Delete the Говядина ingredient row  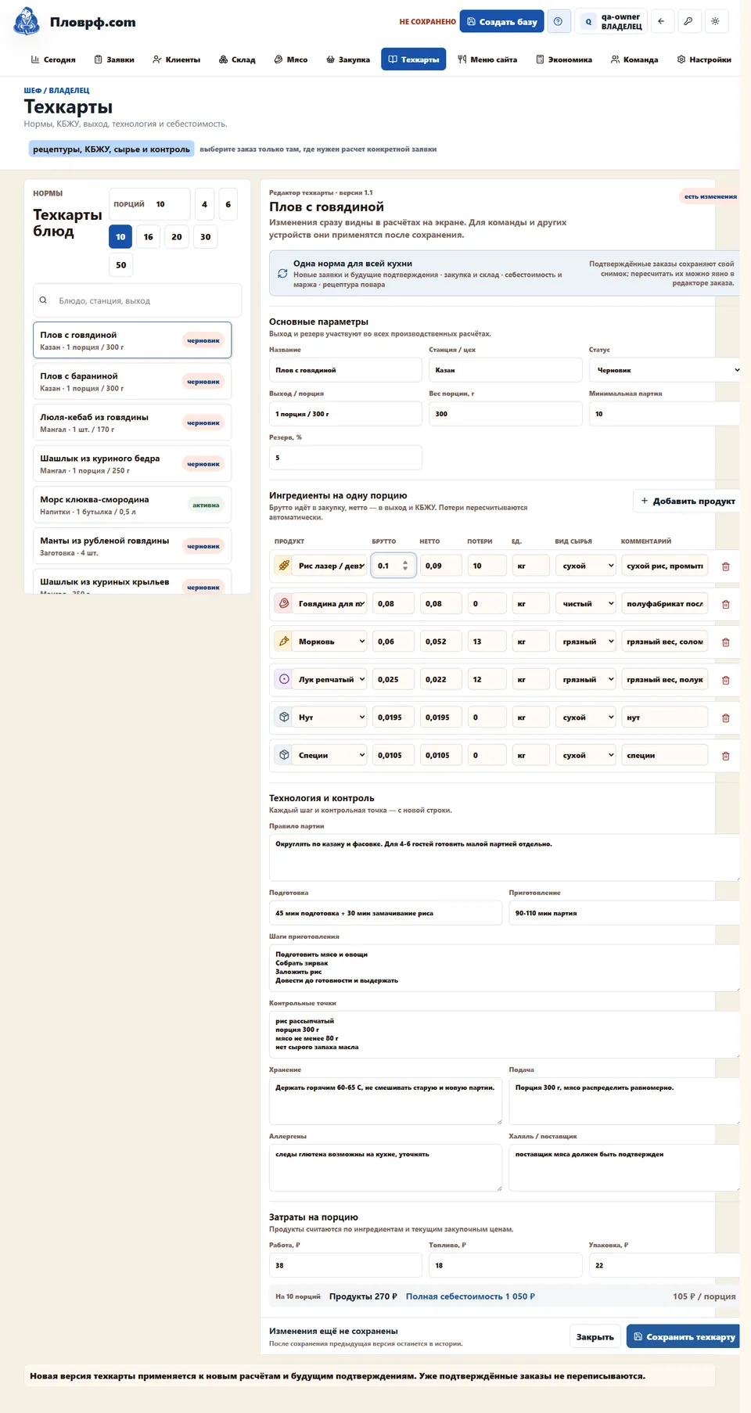[x=725, y=604]
